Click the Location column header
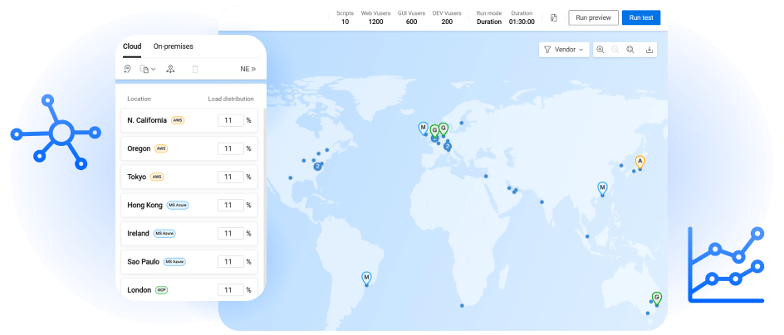 click(x=139, y=99)
